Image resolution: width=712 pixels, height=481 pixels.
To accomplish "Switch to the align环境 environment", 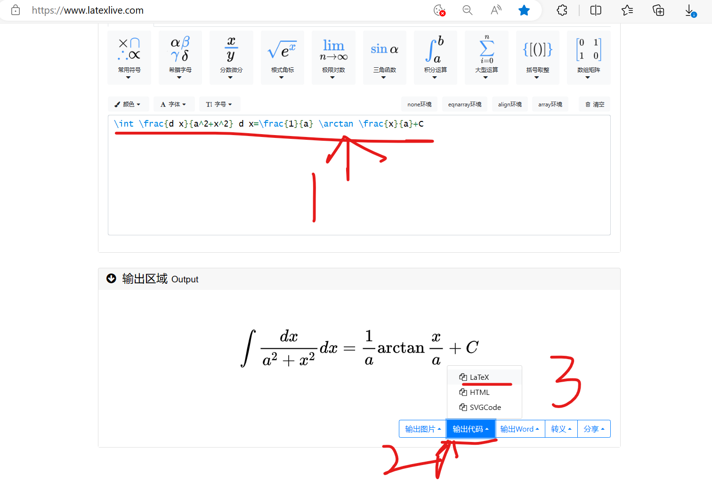I will (510, 104).
